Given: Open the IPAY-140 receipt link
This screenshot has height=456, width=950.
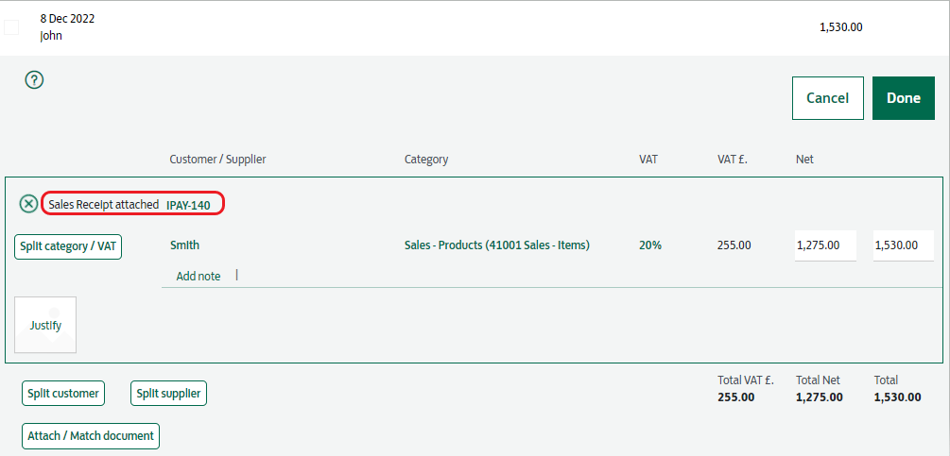Looking at the screenshot, I should click(x=188, y=206).
